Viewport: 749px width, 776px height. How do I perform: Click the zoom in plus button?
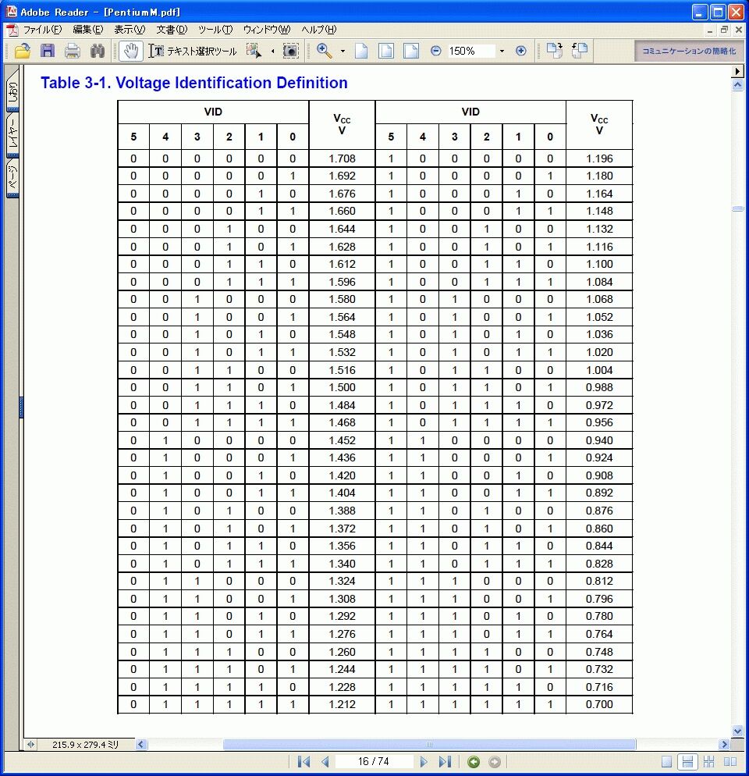pos(521,51)
